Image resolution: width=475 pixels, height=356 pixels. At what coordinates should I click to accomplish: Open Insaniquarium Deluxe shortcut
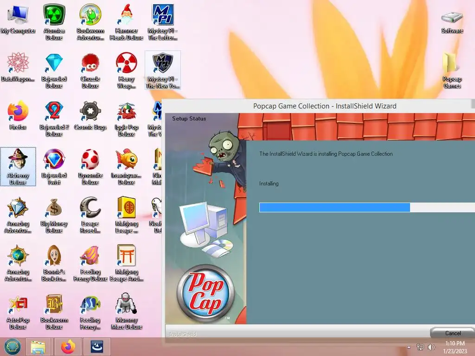(126, 166)
